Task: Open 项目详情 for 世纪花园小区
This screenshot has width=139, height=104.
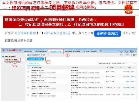Action: click(126, 88)
